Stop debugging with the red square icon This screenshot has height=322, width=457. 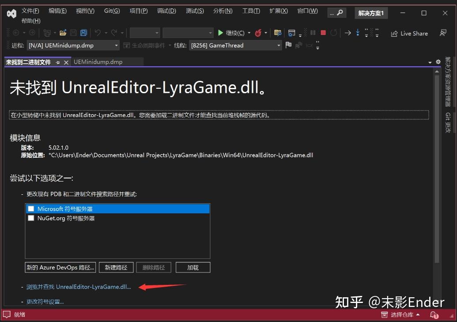(x=323, y=33)
